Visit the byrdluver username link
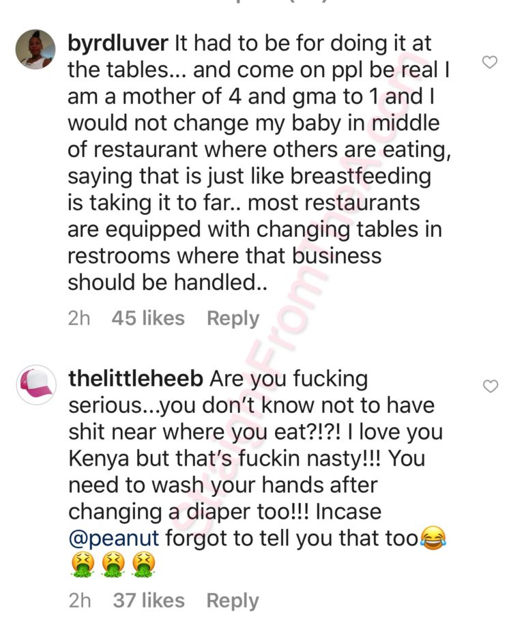 click(x=118, y=43)
